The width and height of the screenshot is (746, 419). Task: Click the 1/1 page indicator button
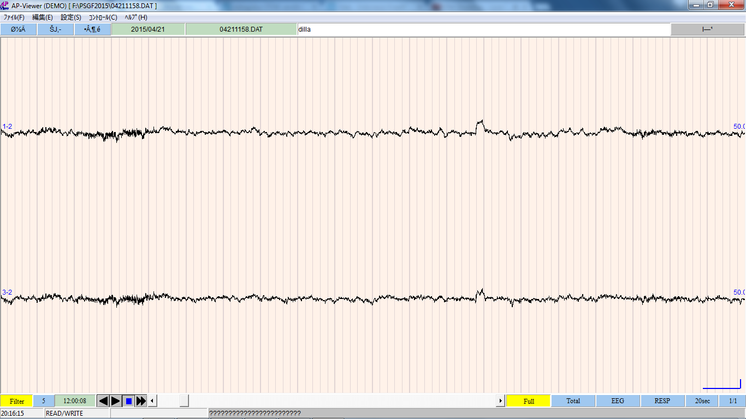(732, 401)
